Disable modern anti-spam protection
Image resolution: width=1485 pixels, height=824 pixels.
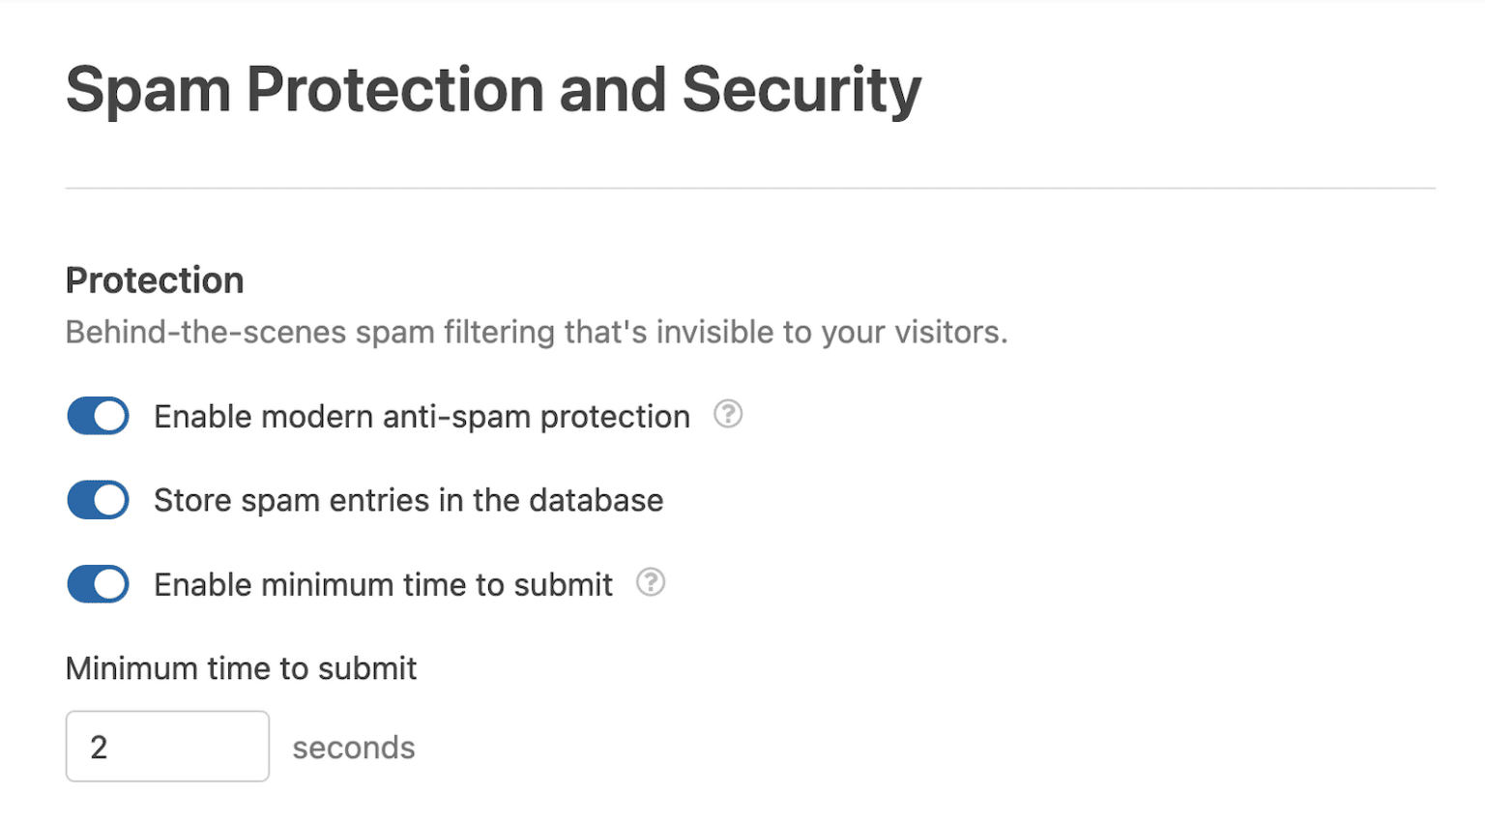[x=97, y=416]
